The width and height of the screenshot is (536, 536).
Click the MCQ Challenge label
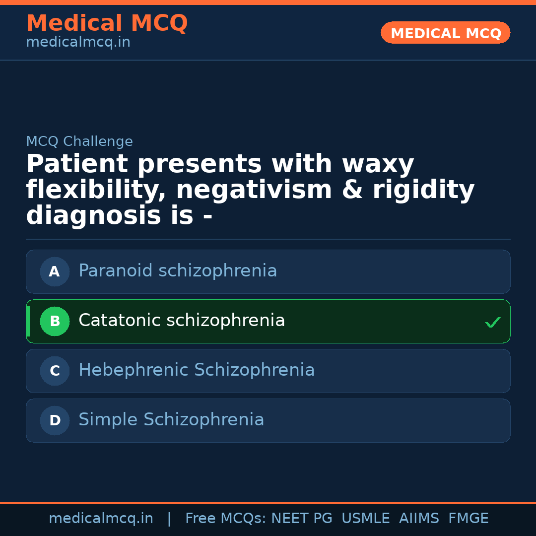tap(79, 141)
